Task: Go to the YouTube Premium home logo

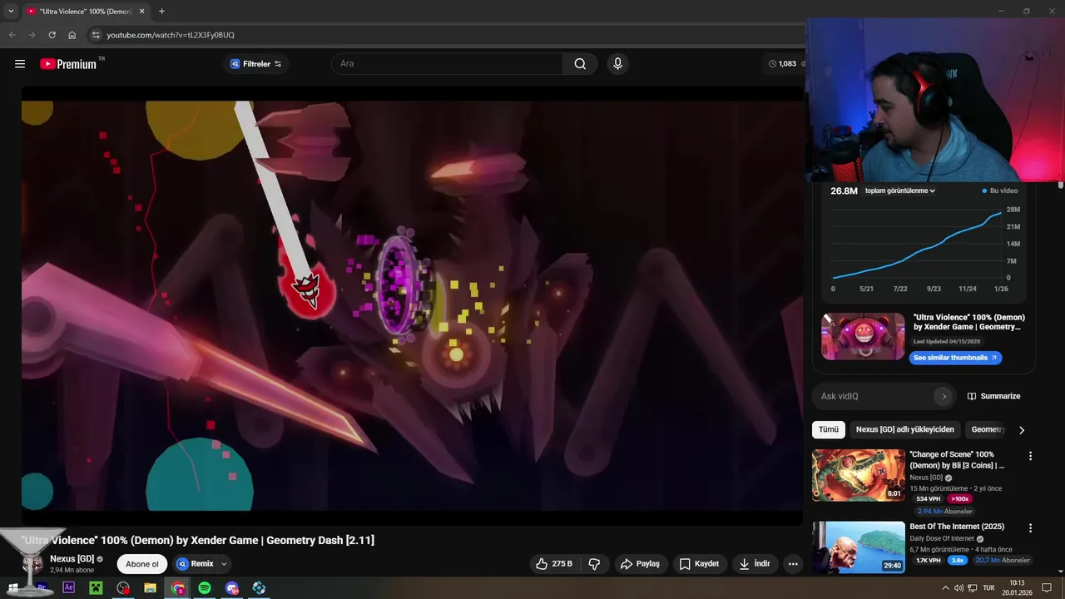Action: tap(68, 64)
